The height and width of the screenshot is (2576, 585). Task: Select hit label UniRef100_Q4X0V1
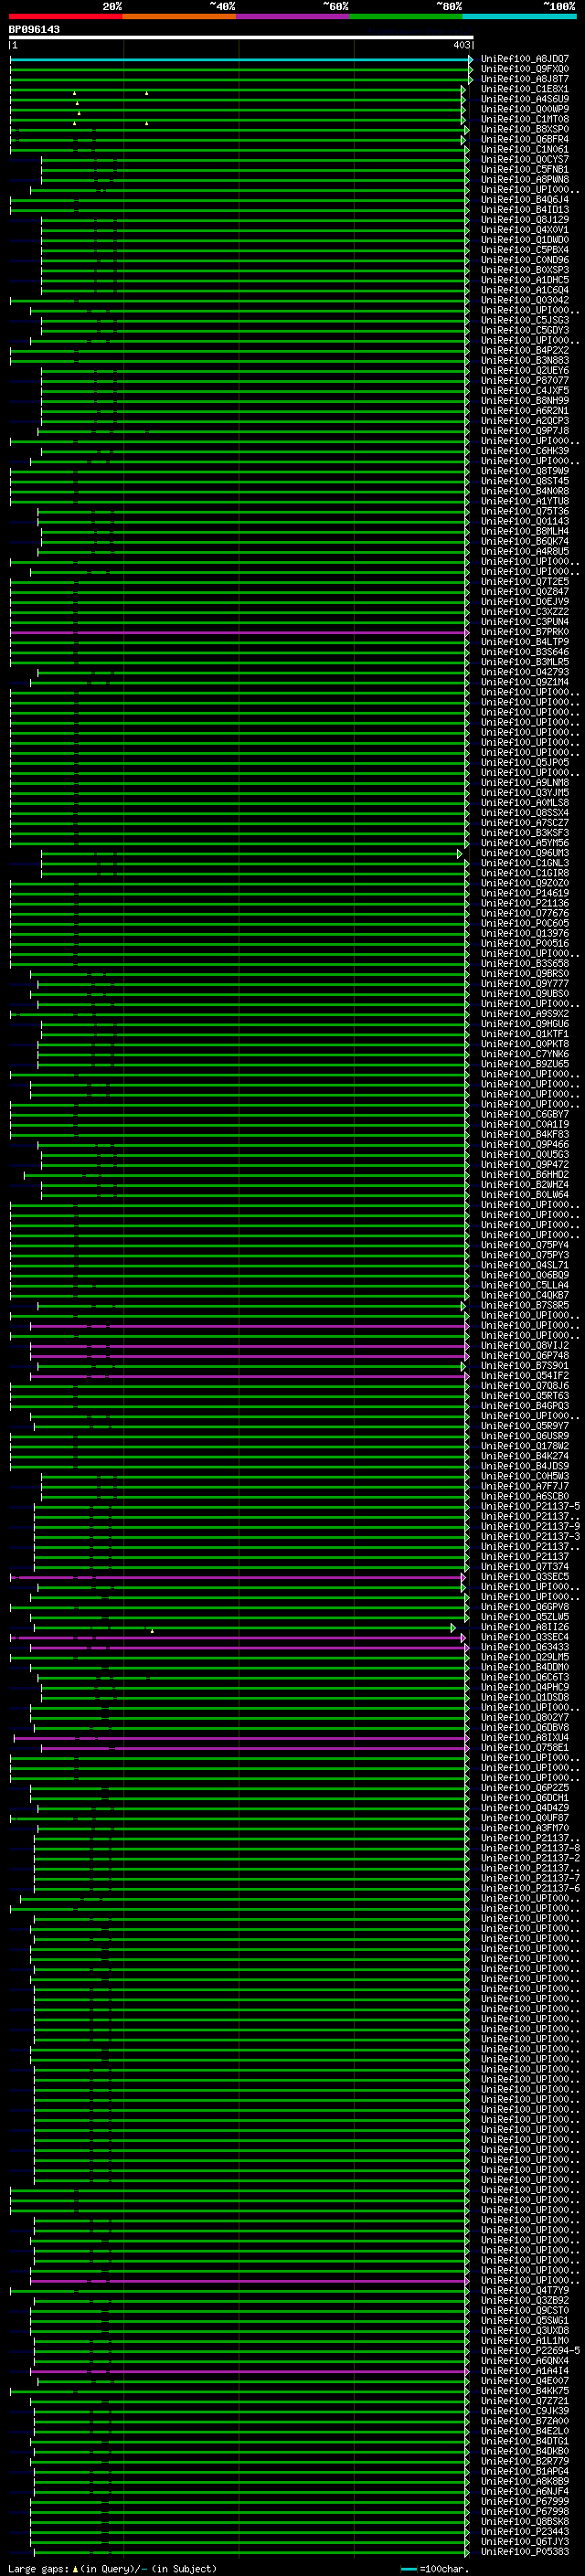524,230
